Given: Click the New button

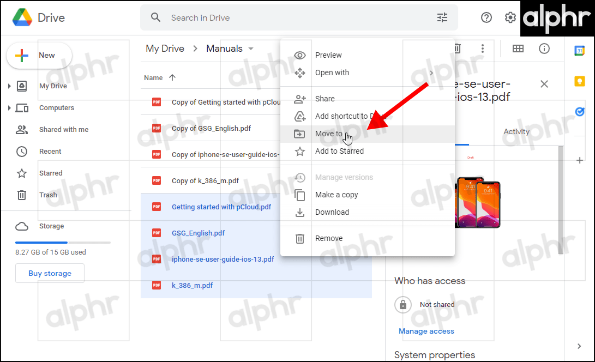Looking at the screenshot, I should tap(38, 55).
